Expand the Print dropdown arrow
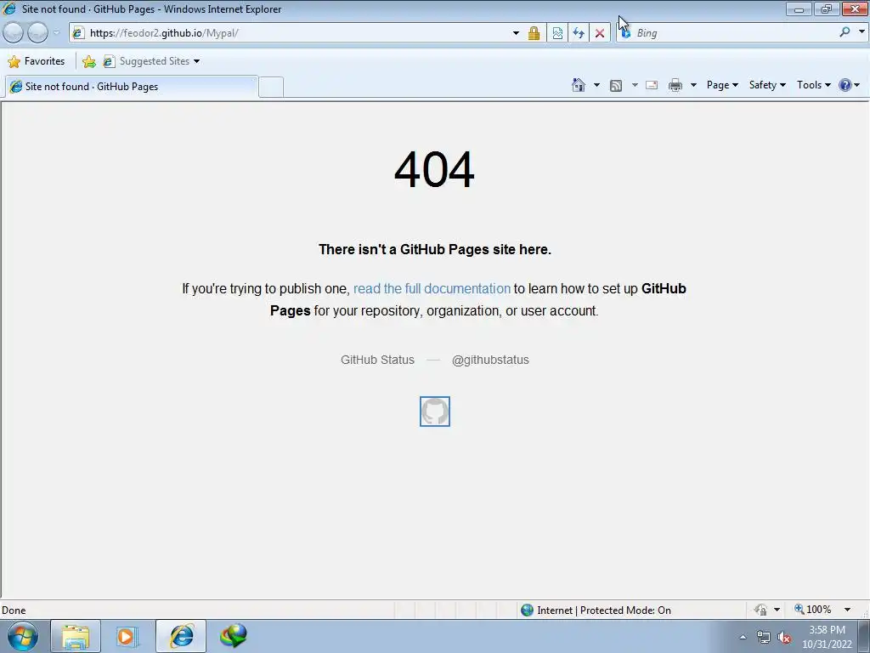 (693, 85)
